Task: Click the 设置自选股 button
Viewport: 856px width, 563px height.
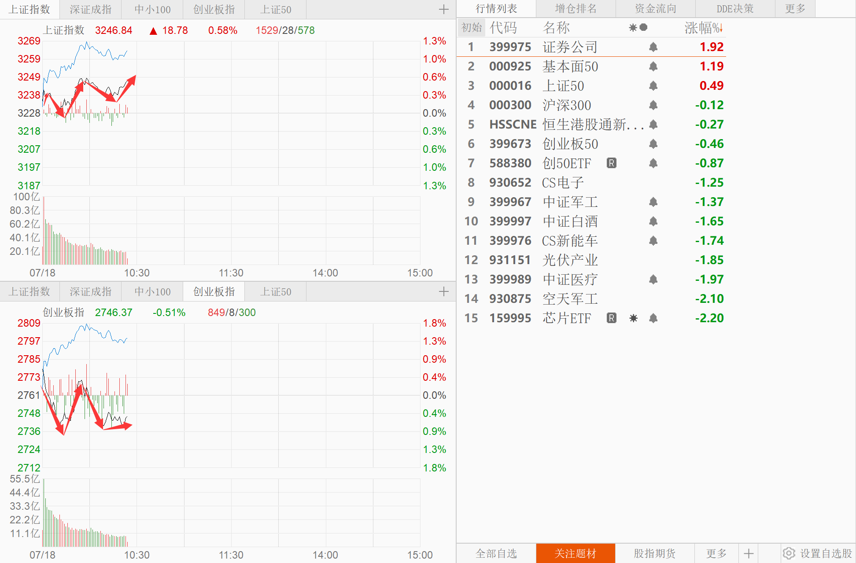Action: (x=818, y=553)
